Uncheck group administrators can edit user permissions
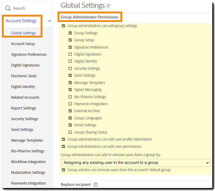The width and height of the screenshot is (215, 191). [x=63, y=146]
